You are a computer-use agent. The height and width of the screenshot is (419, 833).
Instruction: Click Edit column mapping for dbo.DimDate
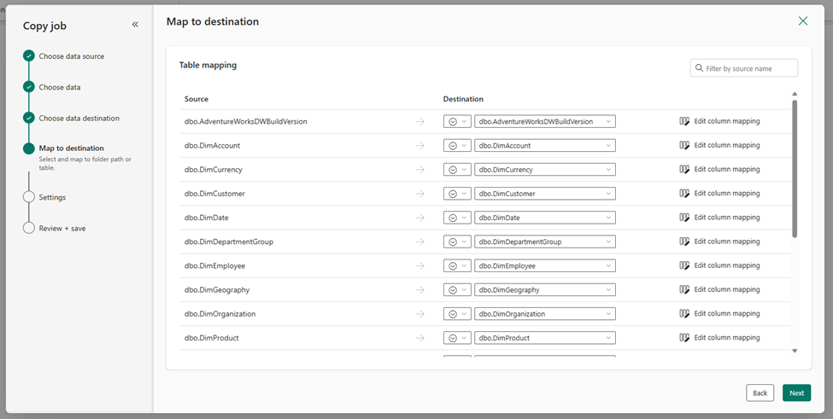727,218
